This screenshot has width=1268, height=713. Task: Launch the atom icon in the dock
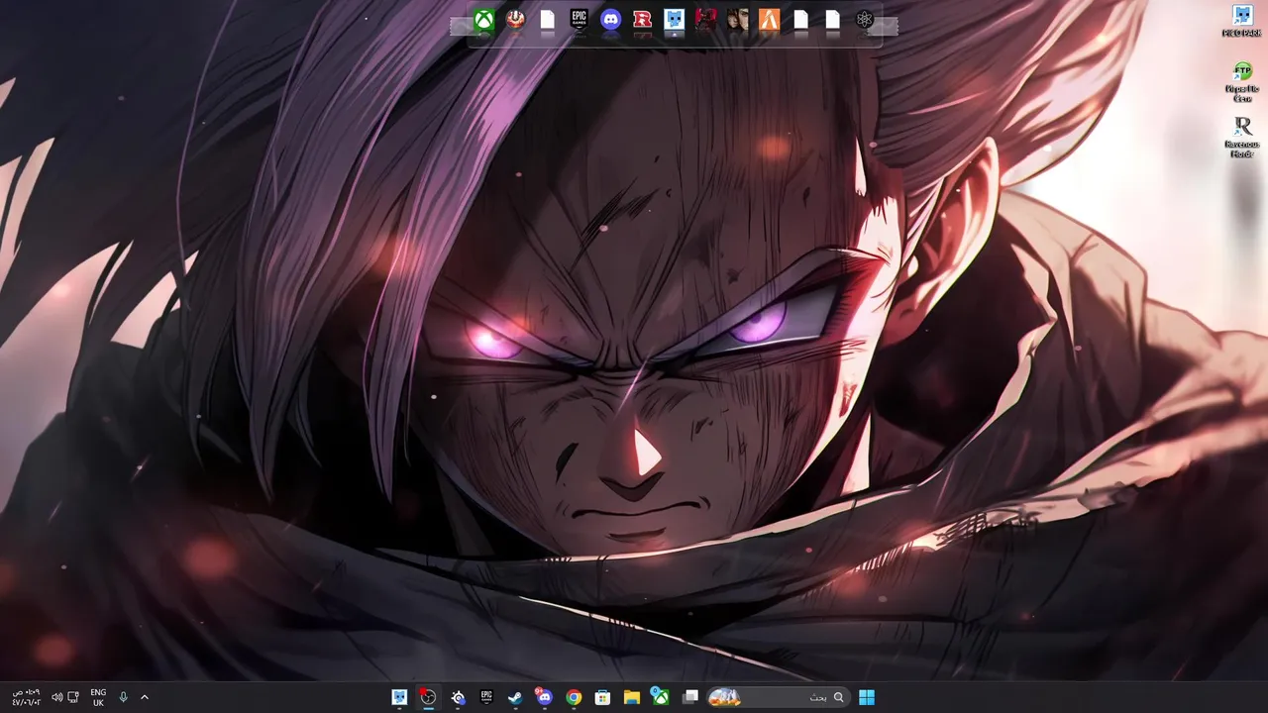click(864, 19)
